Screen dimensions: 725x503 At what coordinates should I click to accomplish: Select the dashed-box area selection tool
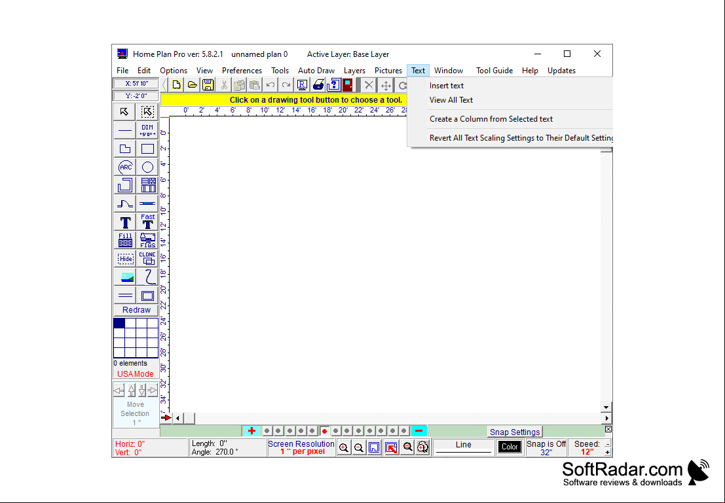pos(147,111)
